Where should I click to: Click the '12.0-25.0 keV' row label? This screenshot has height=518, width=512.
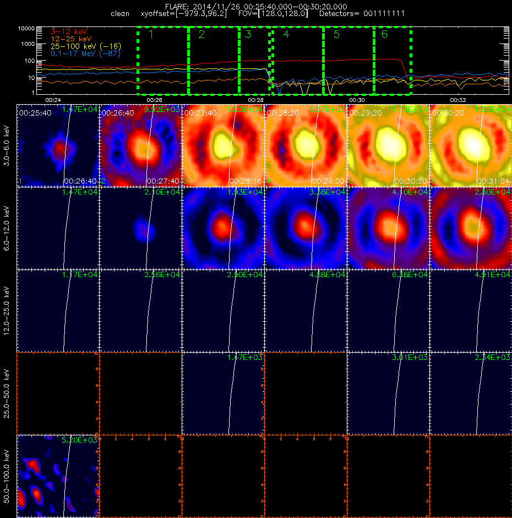coord(7,311)
